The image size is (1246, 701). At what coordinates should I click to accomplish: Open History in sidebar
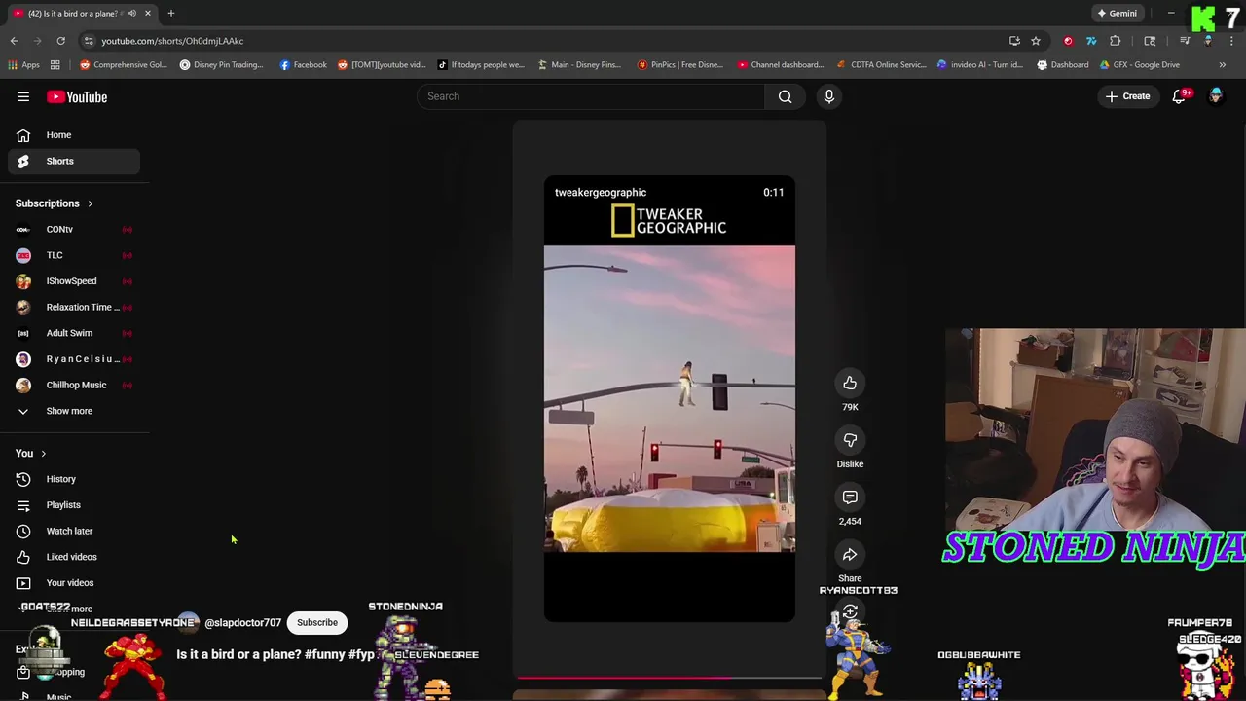point(75,479)
